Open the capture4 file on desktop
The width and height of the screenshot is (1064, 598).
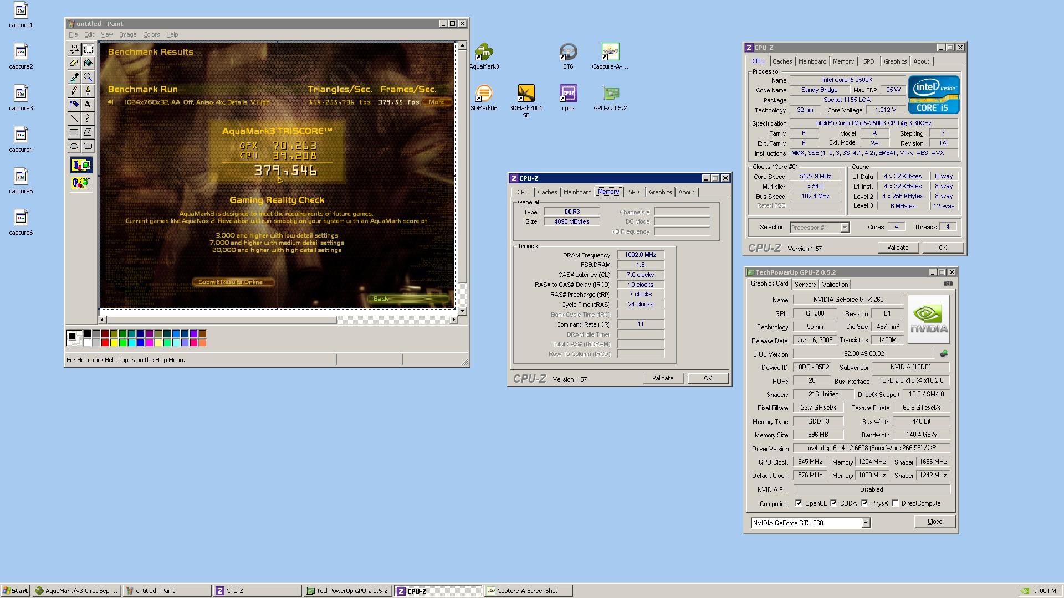tap(21, 140)
